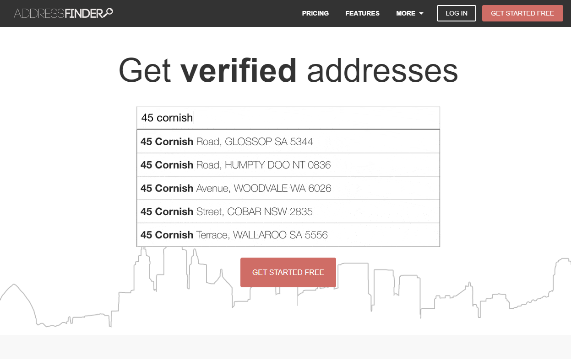Click the bold word verified in heading
This screenshot has width=571, height=359.
[239, 70]
